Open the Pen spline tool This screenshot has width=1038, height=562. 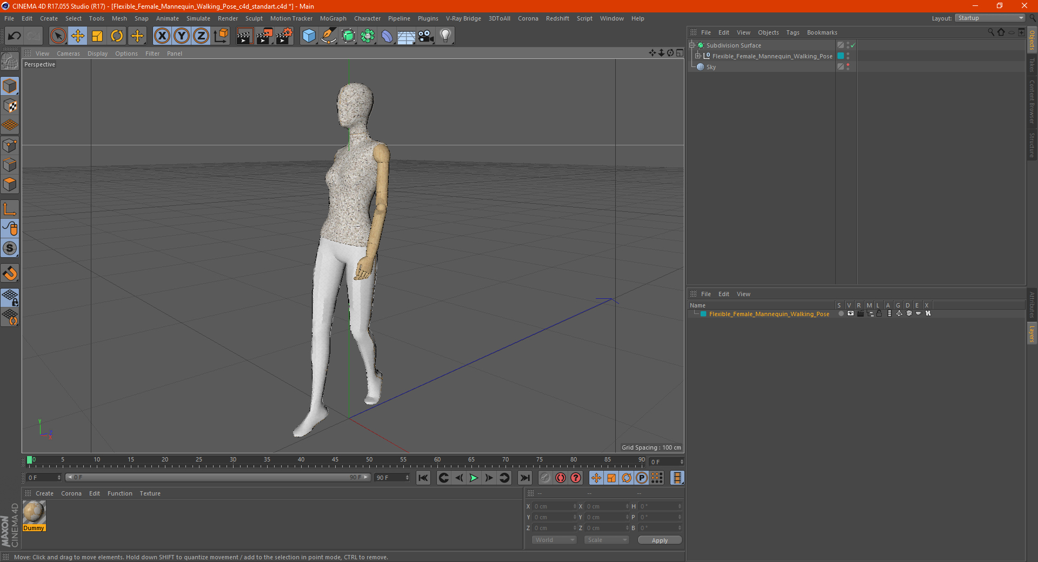click(x=329, y=36)
